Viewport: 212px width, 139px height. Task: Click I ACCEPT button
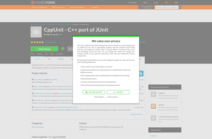coord(118,92)
